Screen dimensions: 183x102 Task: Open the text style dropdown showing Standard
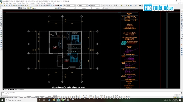71,5
